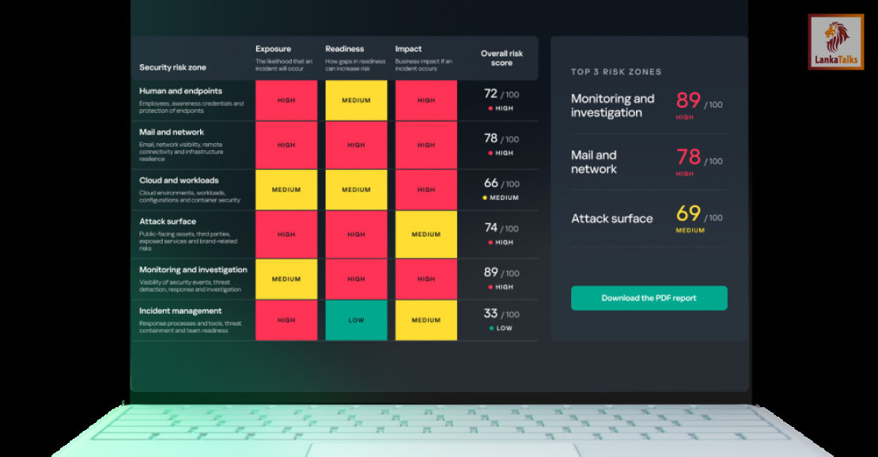The width and height of the screenshot is (878, 457).
Task: Click the TOP 3 RISK ZONES heading
Action: tap(616, 72)
